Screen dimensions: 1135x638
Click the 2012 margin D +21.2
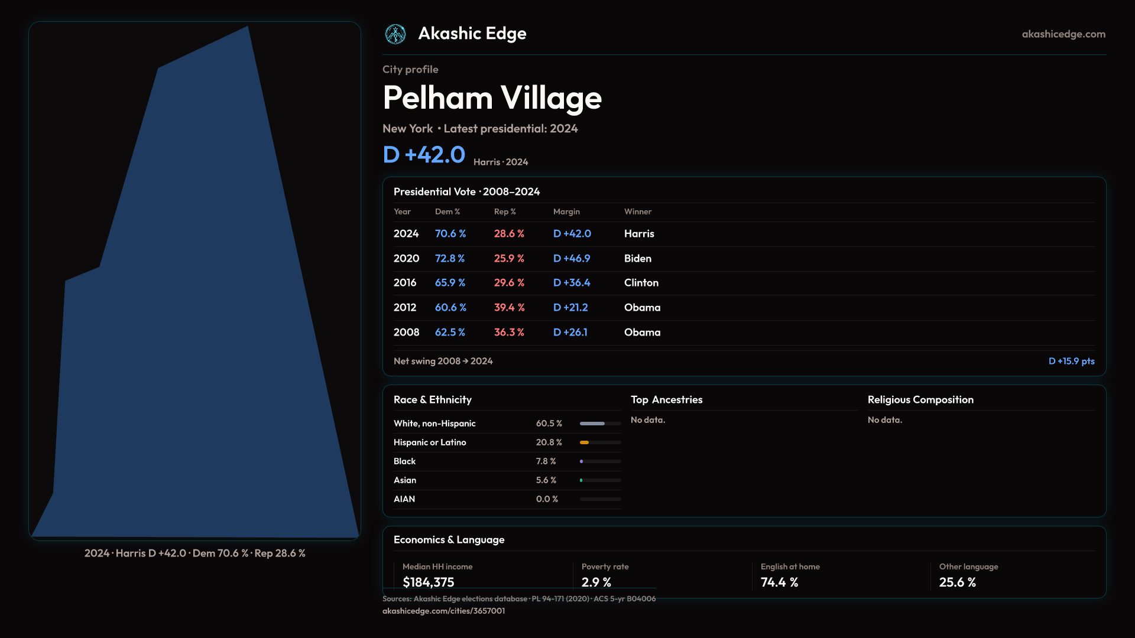[x=570, y=308]
